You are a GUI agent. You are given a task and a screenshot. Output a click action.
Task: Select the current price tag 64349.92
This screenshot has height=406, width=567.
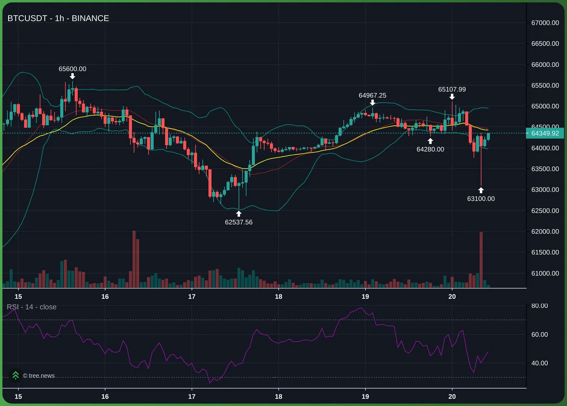pyautogui.click(x=545, y=133)
